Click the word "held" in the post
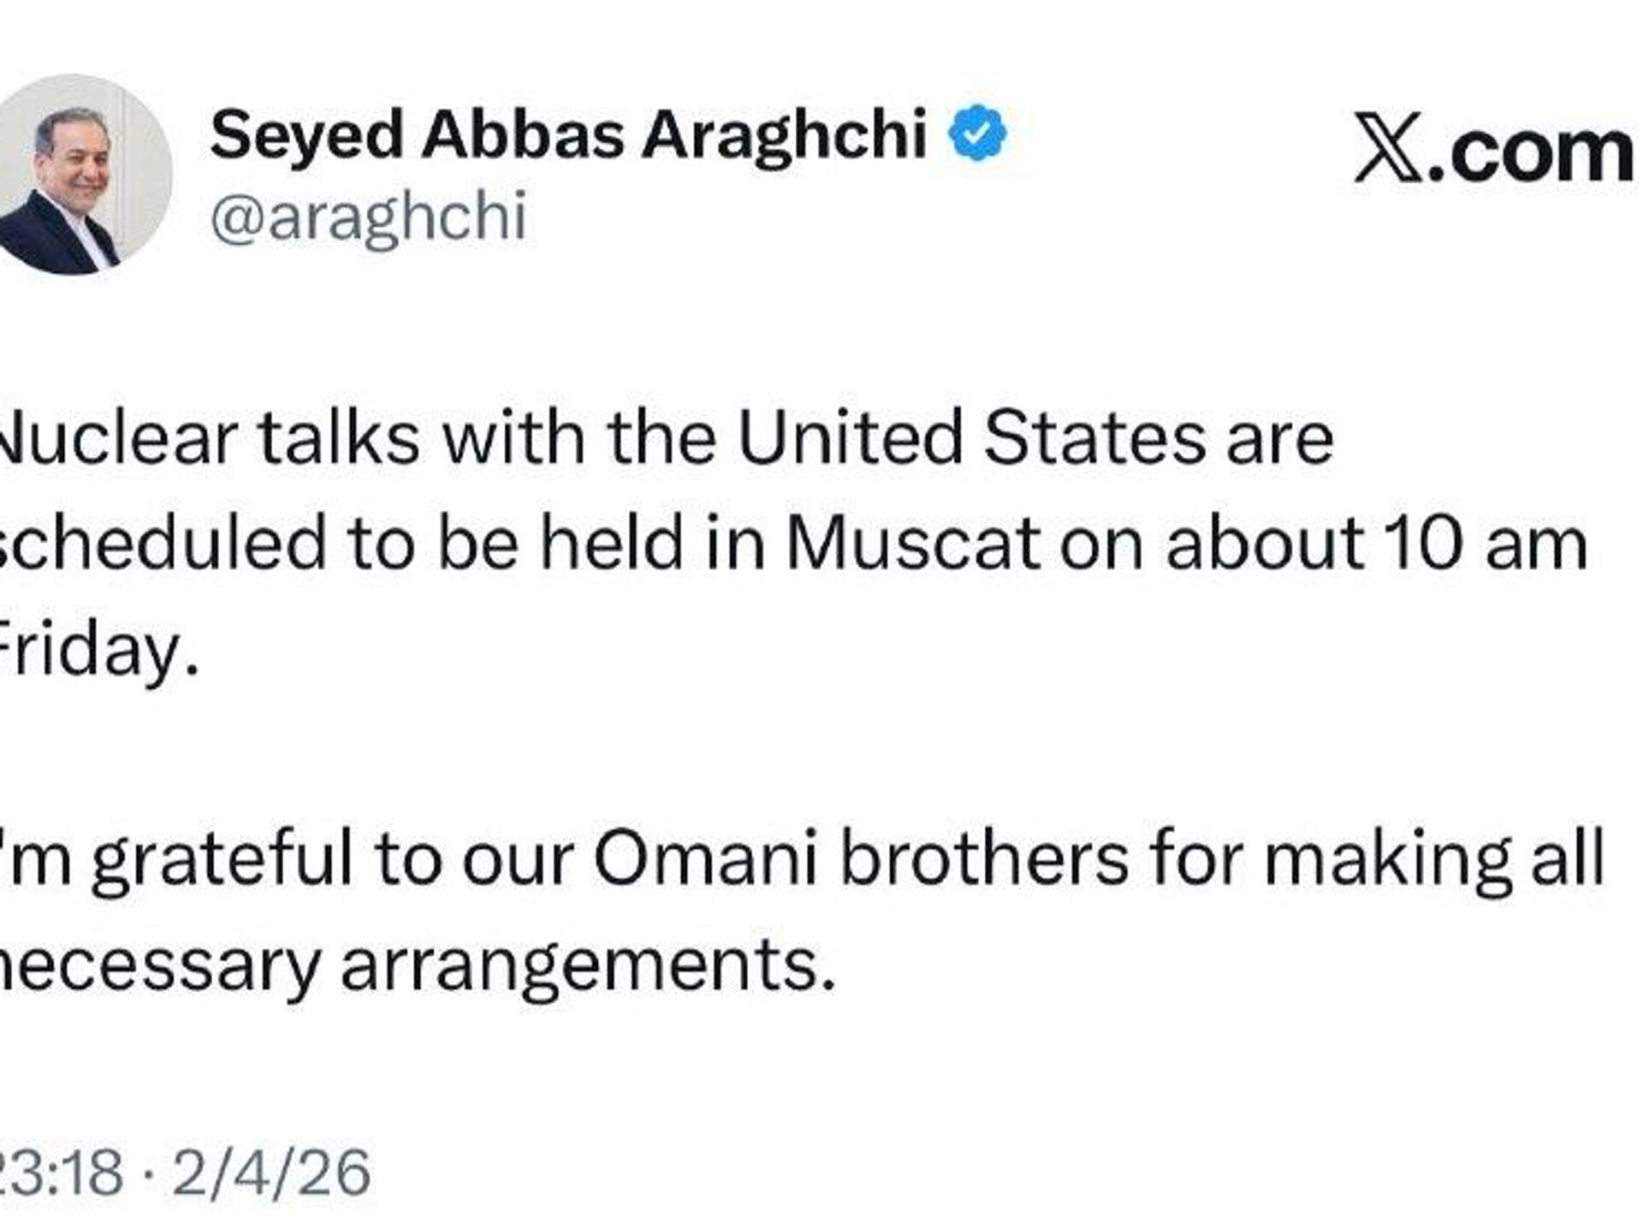The width and height of the screenshot is (1643, 1229). pyautogui.click(x=614, y=543)
